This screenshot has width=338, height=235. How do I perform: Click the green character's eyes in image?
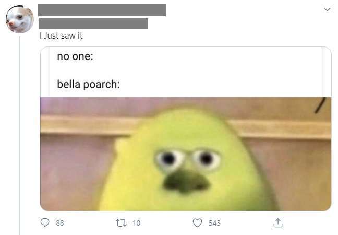pyautogui.click(x=188, y=159)
